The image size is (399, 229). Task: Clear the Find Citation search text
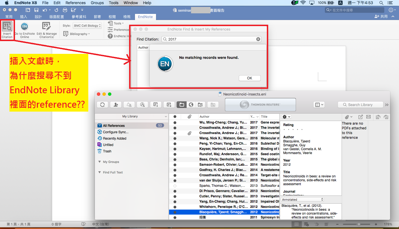(x=258, y=39)
